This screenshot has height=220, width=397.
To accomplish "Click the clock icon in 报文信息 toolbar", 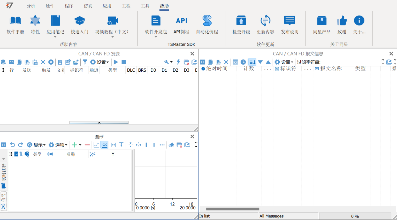I will click(243, 62).
